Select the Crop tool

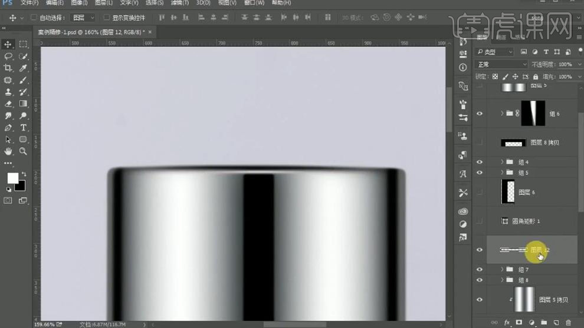pos(8,68)
